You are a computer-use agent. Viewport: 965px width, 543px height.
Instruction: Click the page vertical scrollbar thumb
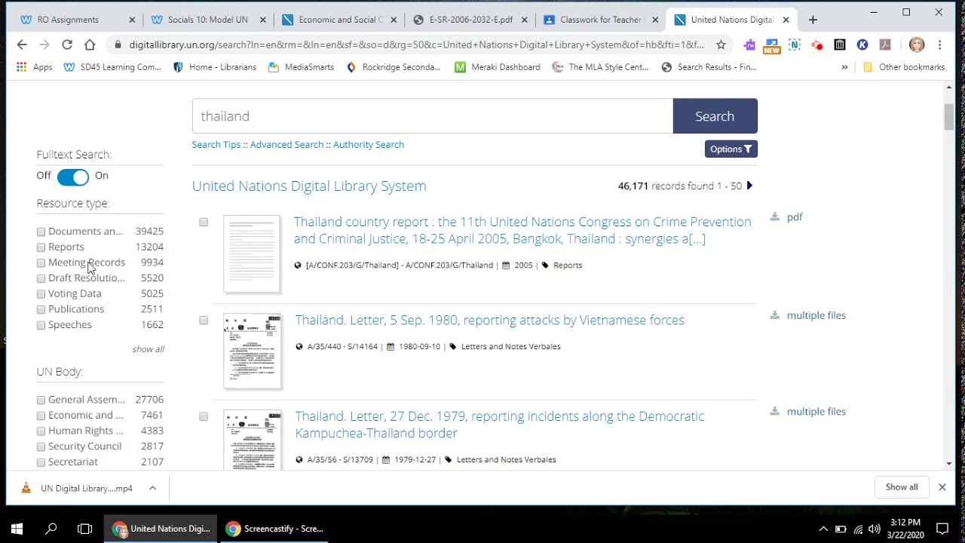coord(948,117)
